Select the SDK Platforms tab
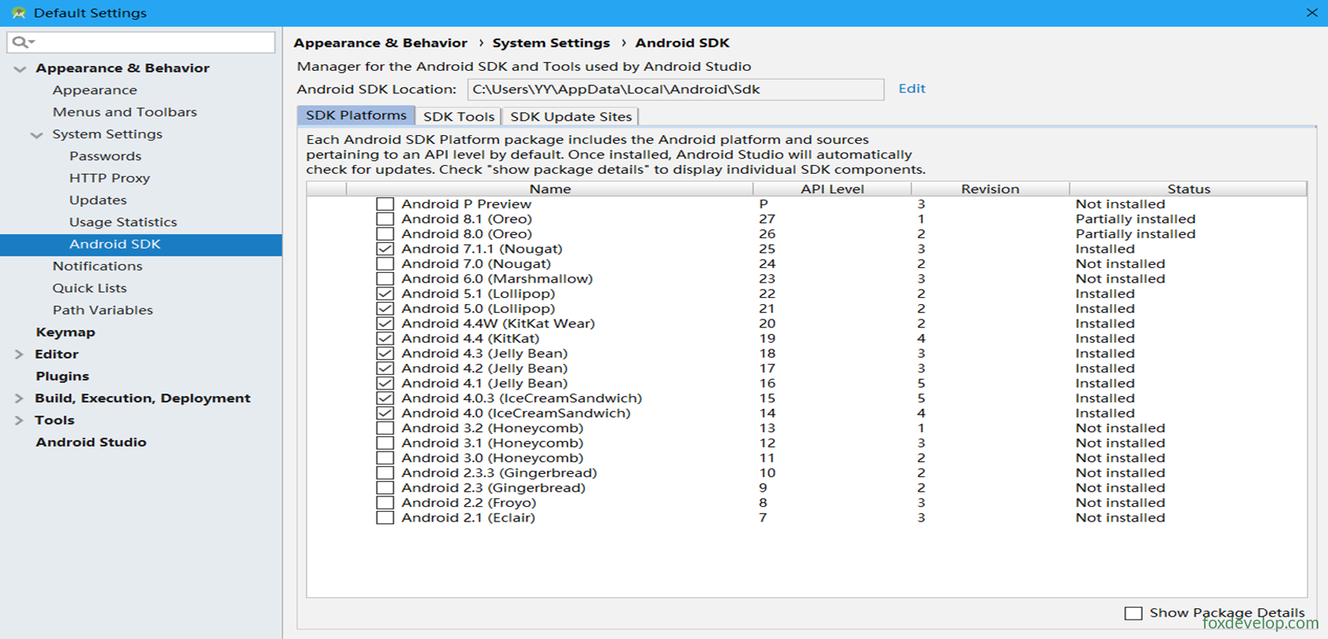This screenshot has width=1328, height=639. pos(356,116)
